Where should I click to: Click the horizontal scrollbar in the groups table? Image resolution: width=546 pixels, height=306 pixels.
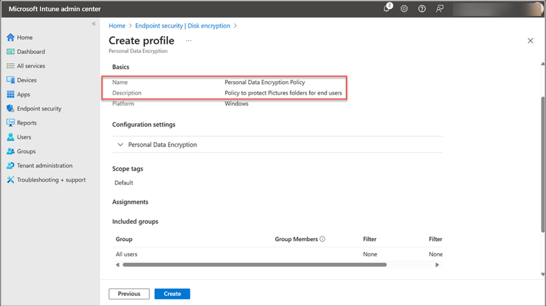coord(254,265)
